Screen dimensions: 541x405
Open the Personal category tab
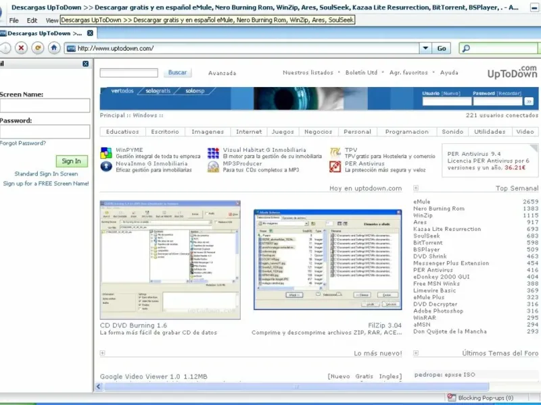click(358, 132)
